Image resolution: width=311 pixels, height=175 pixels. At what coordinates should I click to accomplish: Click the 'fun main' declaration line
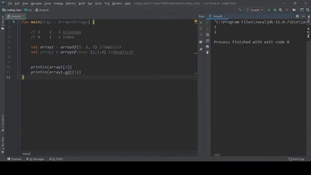(x=58, y=22)
